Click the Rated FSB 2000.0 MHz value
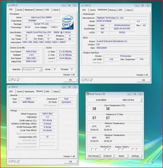 click(31, 61)
